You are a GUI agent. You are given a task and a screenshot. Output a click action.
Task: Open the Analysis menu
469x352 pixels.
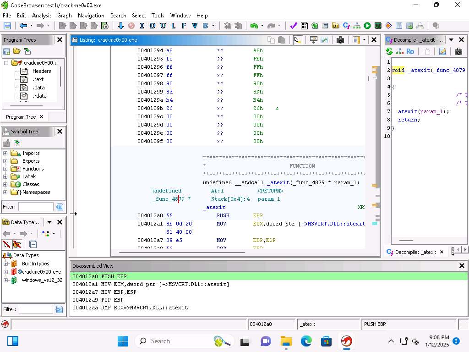[x=42, y=15]
